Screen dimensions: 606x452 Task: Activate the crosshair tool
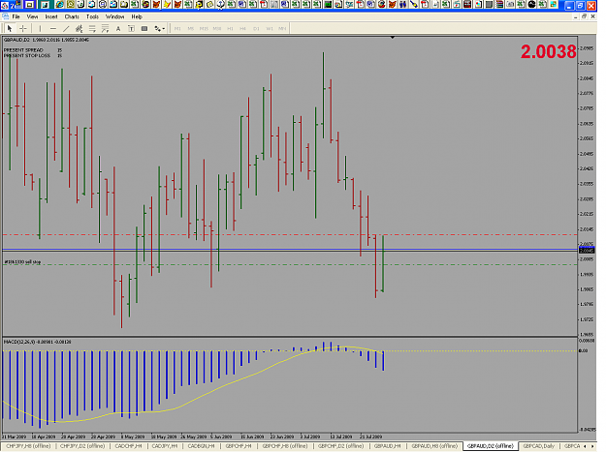[23, 28]
